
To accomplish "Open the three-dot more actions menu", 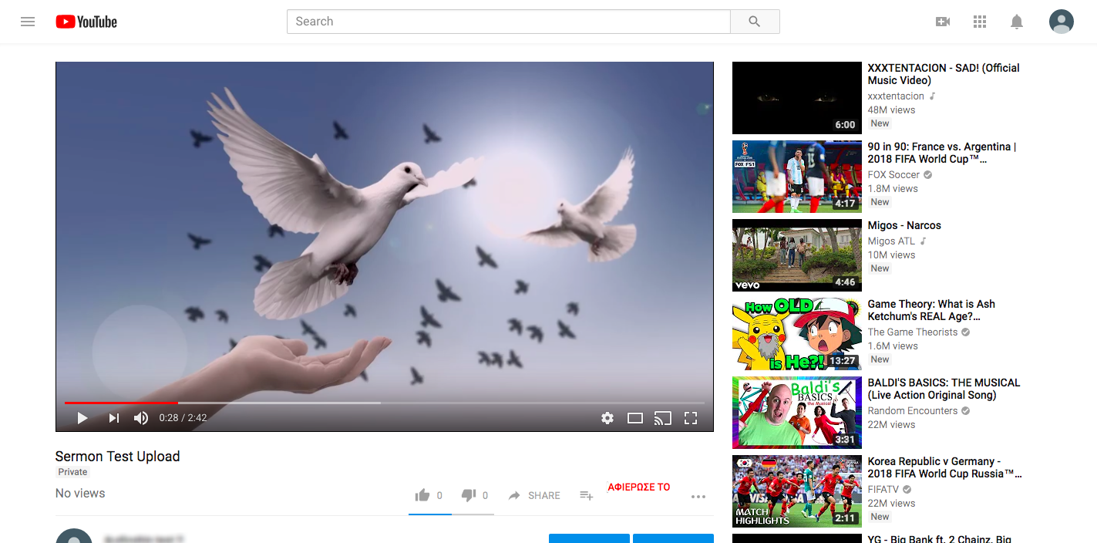I will point(698,497).
